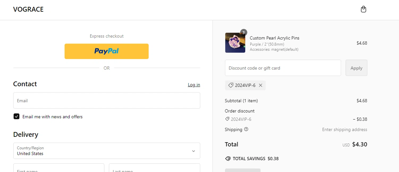Remove the 2024VIP-6 discount code chip

tap(261, 85)
